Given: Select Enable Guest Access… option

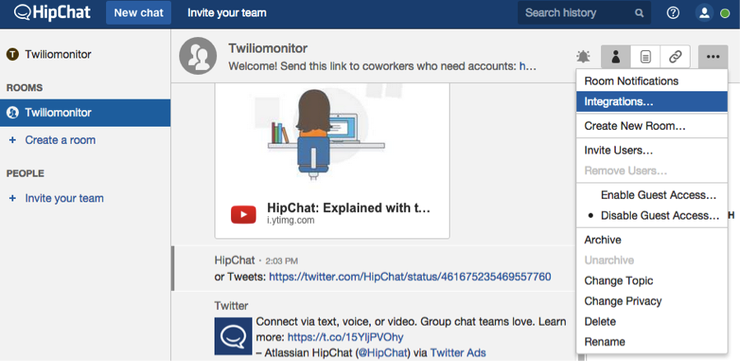Looking at the screenshot, I should [x=652, y=195].
